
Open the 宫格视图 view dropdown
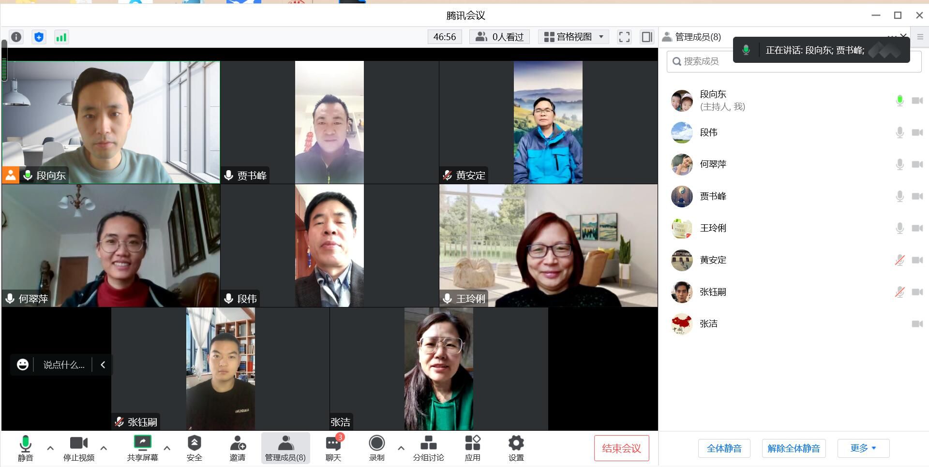(574, 37)
